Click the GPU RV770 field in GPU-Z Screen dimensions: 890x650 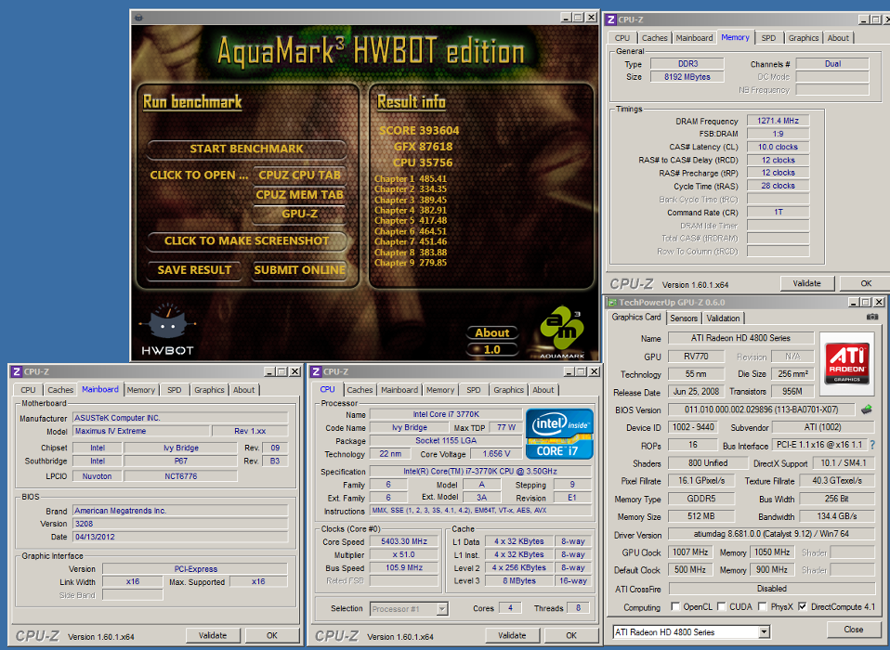coord(696,357)
